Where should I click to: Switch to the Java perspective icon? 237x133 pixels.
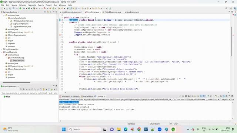235,8
